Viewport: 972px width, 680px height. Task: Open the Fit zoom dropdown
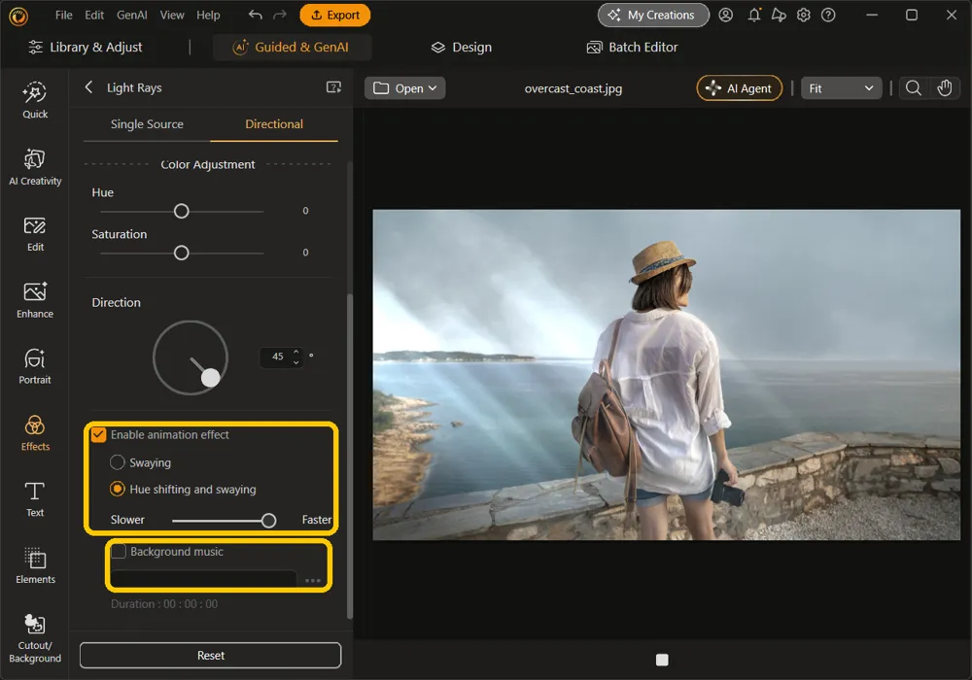[841, 88]
